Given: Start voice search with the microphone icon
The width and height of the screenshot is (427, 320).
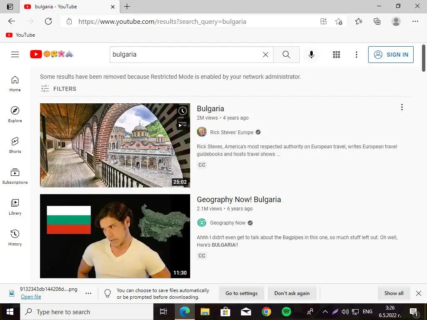Looking at the screenshot, I should click(311, 55).
